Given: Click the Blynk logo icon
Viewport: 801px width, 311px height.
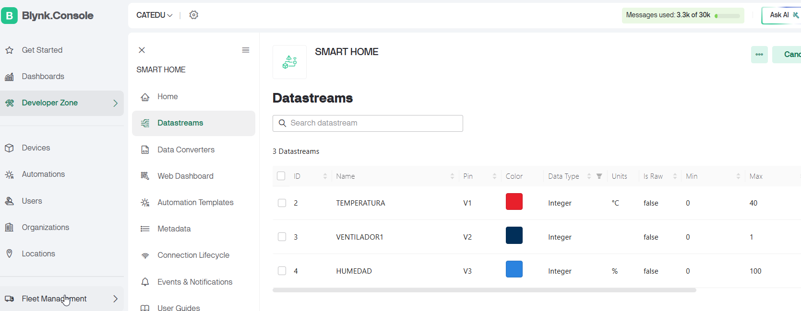Looking at the screenshot, I should pos(9,16).
